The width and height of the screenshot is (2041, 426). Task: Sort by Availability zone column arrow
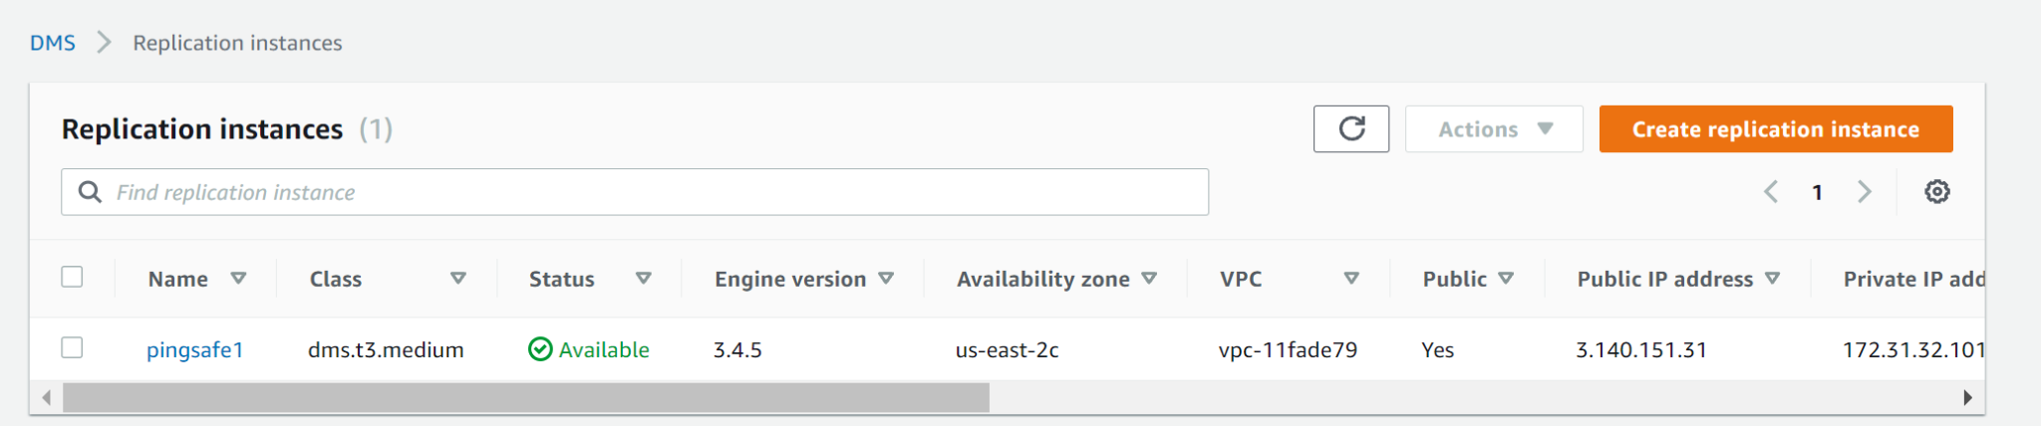(1149, 279)
